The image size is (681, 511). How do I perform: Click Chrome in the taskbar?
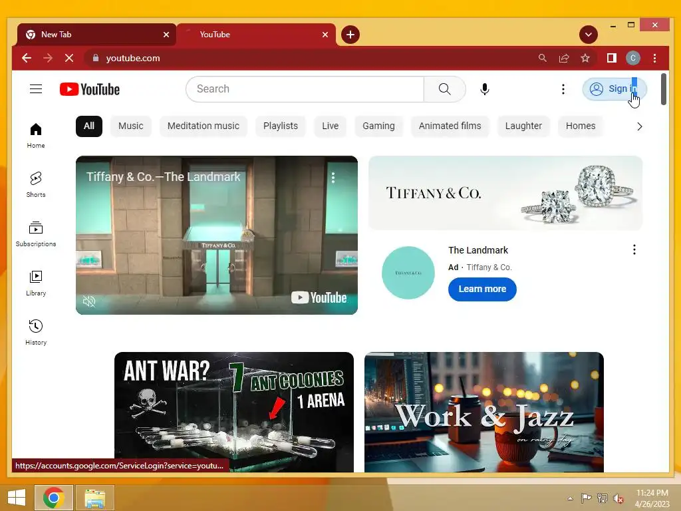pyautogui.click(x=54, y=498)
